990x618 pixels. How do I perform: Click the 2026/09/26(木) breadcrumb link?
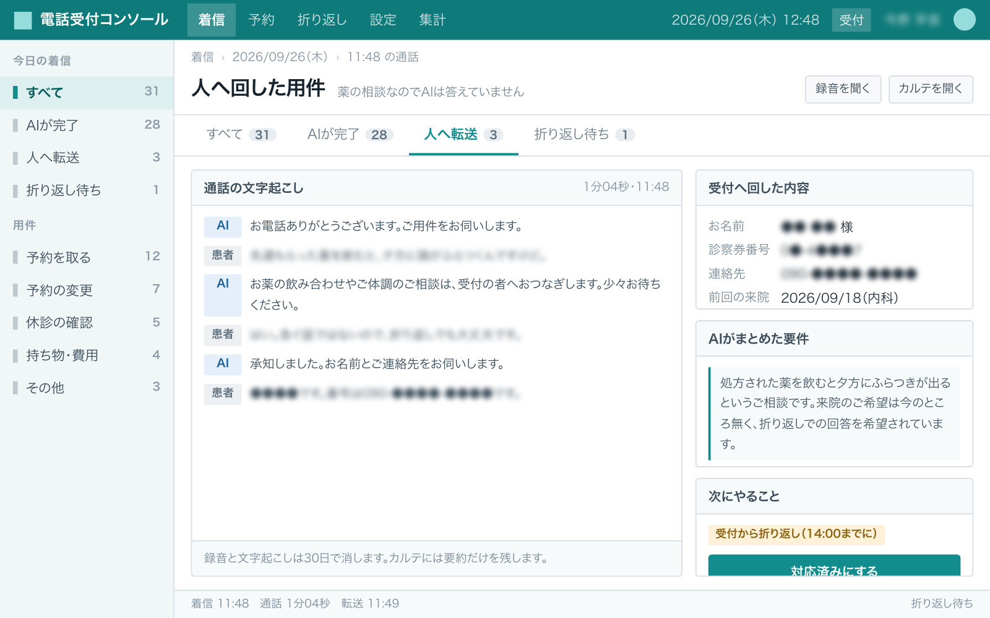(280, 57)
